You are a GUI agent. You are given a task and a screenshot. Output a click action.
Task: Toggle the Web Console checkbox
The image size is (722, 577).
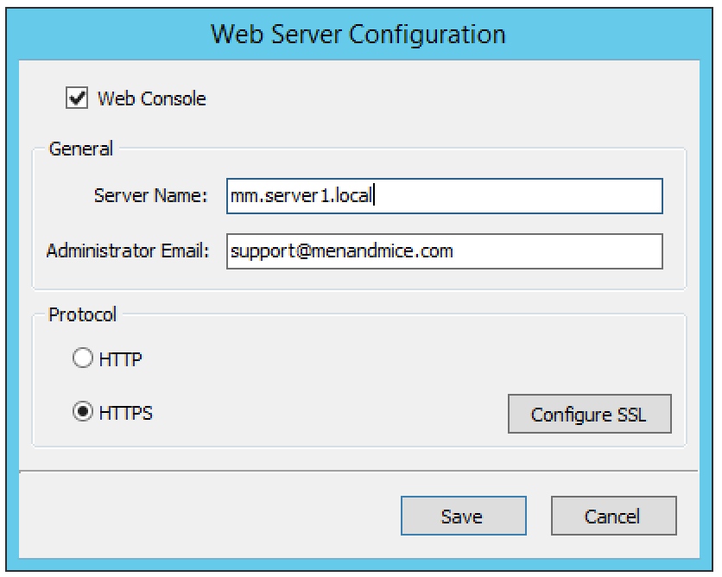click(77, 98)
